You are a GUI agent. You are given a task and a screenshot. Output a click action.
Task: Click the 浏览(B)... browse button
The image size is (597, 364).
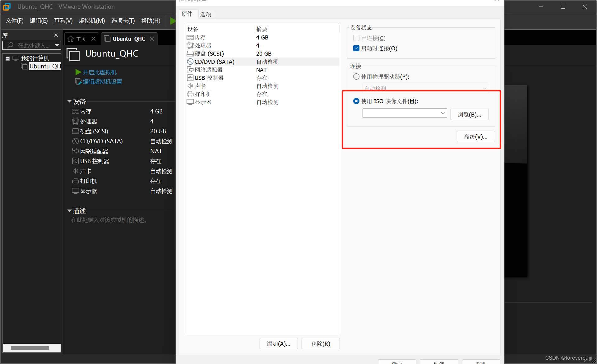point(469,114)
